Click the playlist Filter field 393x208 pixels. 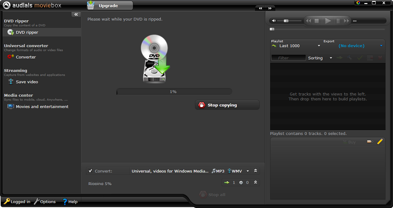coord(289,58)
